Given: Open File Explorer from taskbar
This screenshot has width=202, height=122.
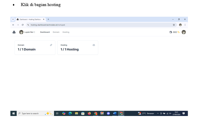Looking at the screenshot, I should coord(77,113).
